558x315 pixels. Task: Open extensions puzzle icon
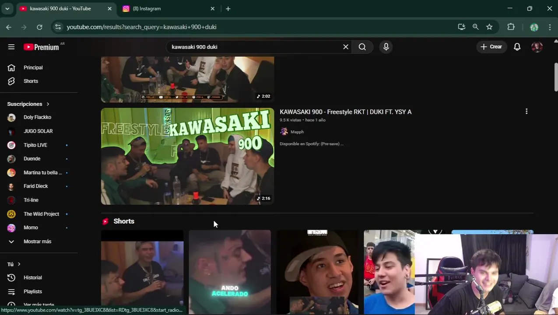pos(511,27)
